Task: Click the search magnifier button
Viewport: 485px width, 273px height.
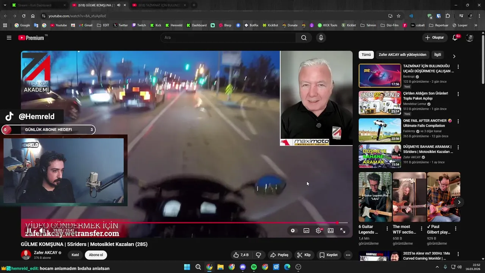Action: [x=304, y=38]
